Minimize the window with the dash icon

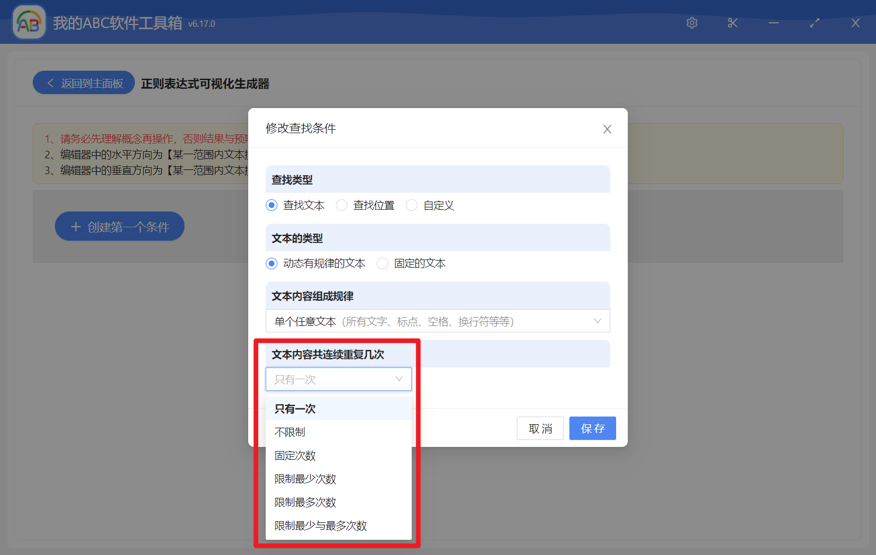774,23
